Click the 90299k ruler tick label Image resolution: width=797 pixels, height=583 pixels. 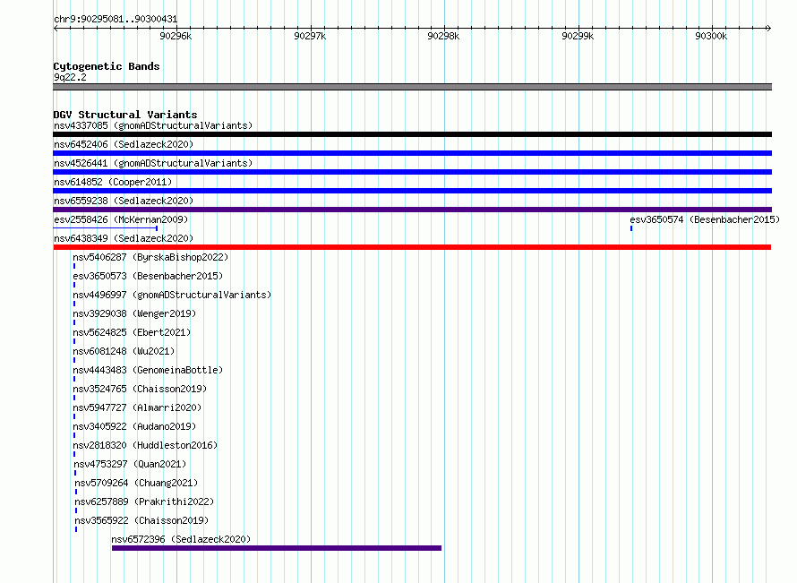[x=578, y=36]
